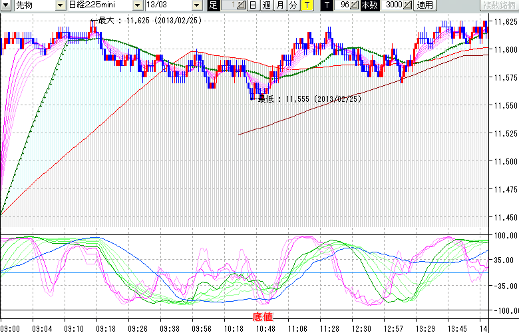This screenshot has width=519, height=333.
Task: Select the yellow T tick button
Action: [x=306, y=5]
